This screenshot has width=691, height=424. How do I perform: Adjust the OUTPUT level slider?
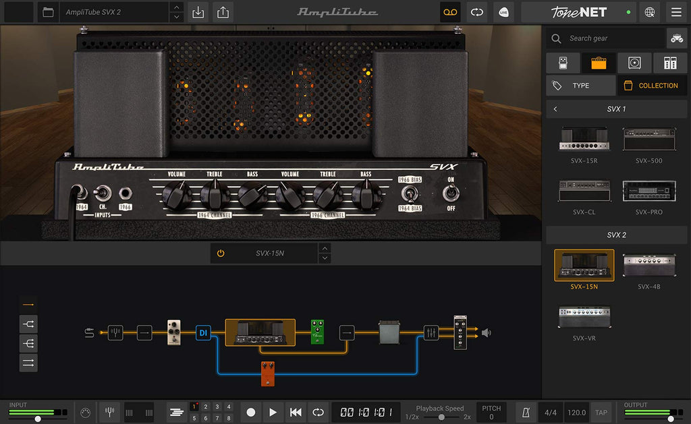670,419
